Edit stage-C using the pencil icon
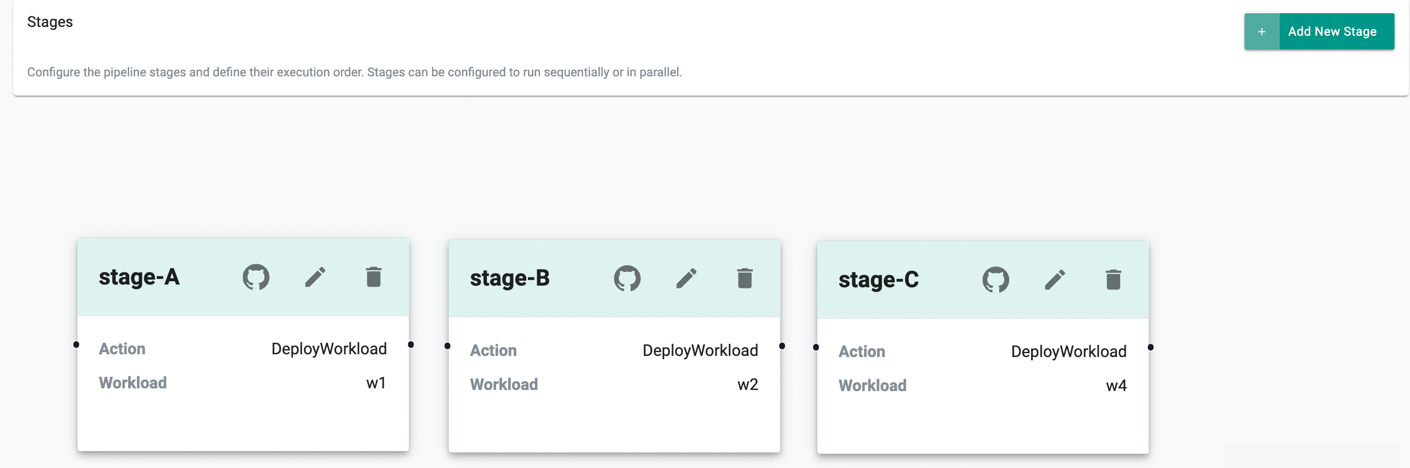The height and width of the screenshot is (468, 1410). click(1055, 280)
